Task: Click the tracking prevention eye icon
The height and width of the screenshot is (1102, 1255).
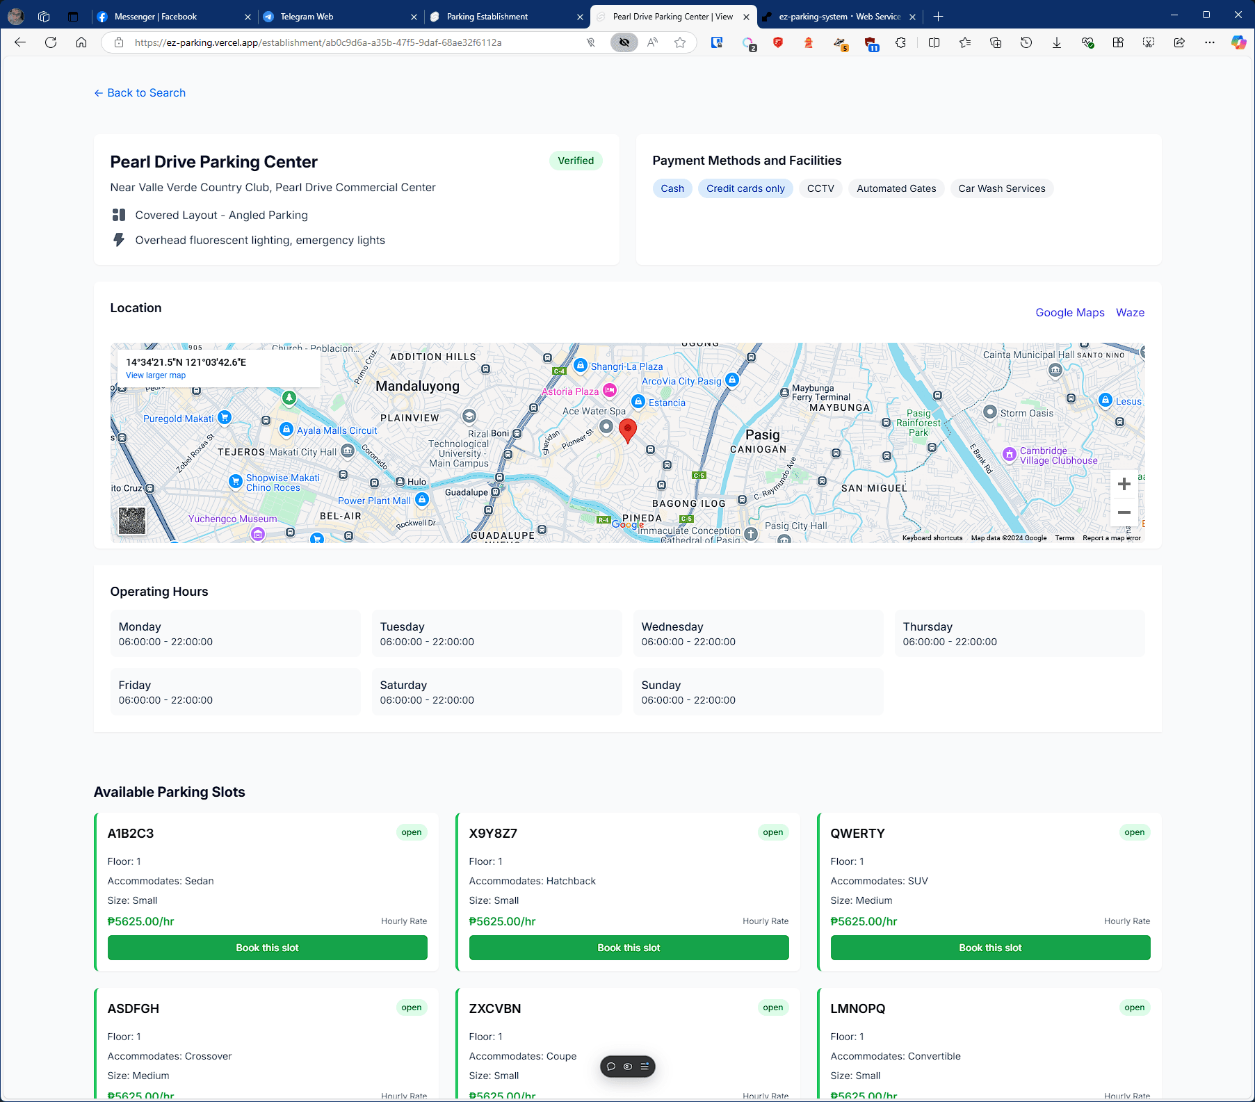Action: (624, 42)
